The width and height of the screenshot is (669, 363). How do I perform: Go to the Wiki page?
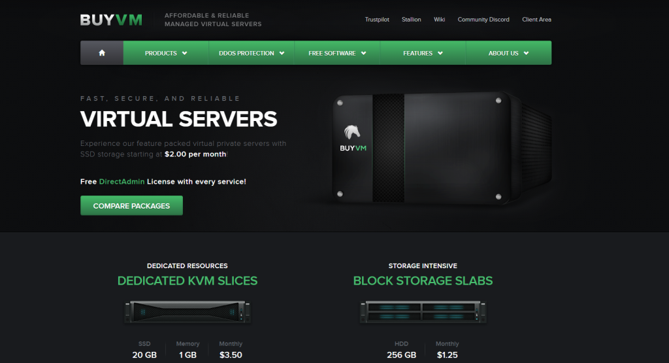click(x=440, y=20)
